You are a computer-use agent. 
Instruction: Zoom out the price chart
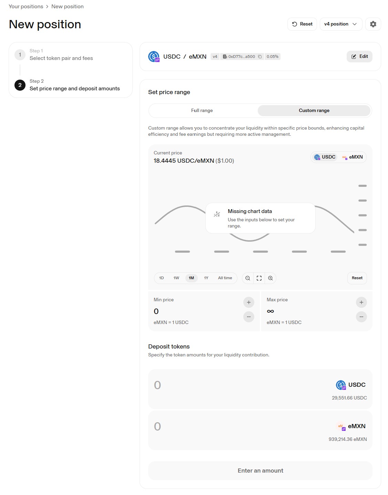click(x=247, y=278)
